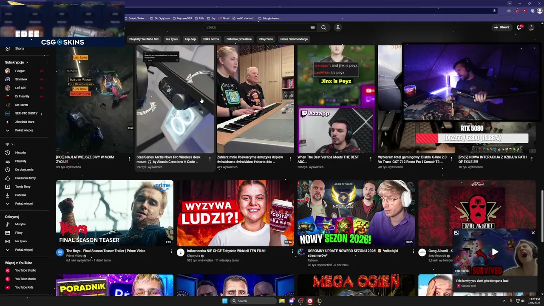544x306 pixels.
Task: Close the miniplayer
Action: click(533, 232)
